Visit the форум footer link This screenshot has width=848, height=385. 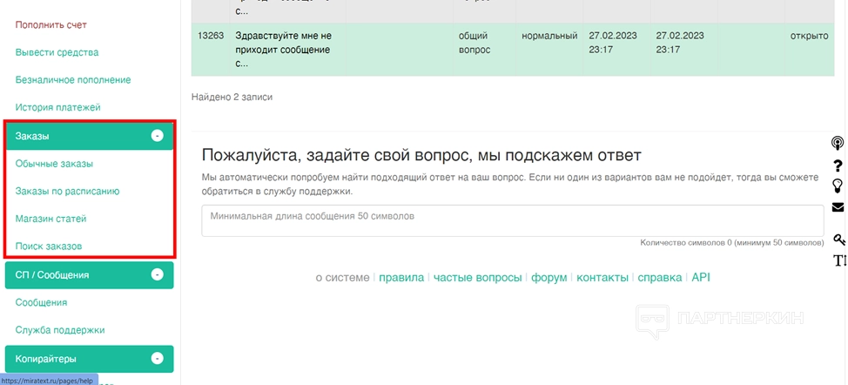(x=549, y=277)
